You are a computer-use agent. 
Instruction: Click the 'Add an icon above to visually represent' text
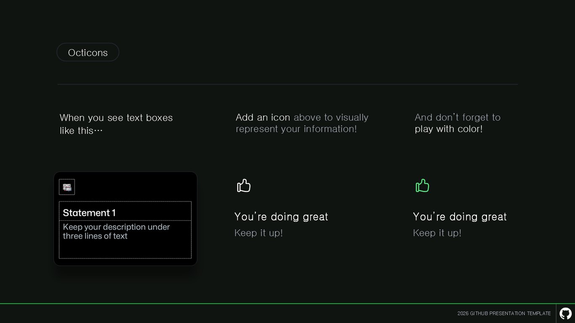[x=302, y=123]
